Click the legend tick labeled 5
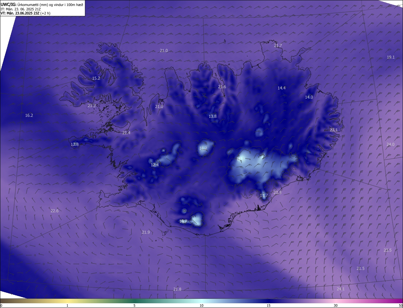403x308 pixels. click(134, 305)
